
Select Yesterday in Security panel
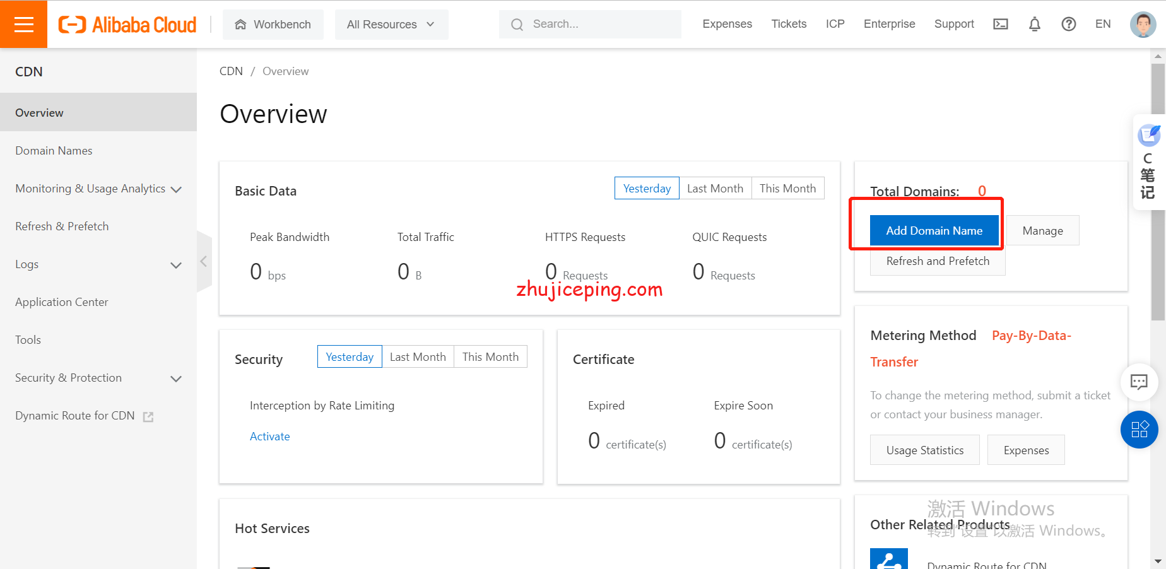pos(350,356)
